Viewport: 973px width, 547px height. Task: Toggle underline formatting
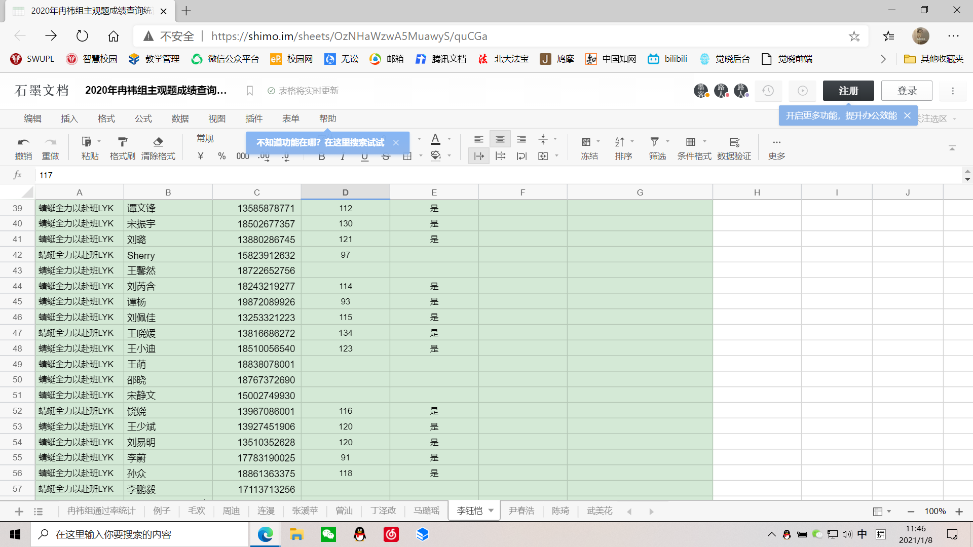tap(364, 157)
